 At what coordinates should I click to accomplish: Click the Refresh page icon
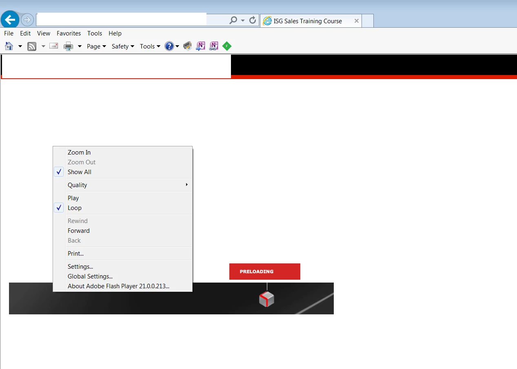pyautogui.click(x=253, y=20)
